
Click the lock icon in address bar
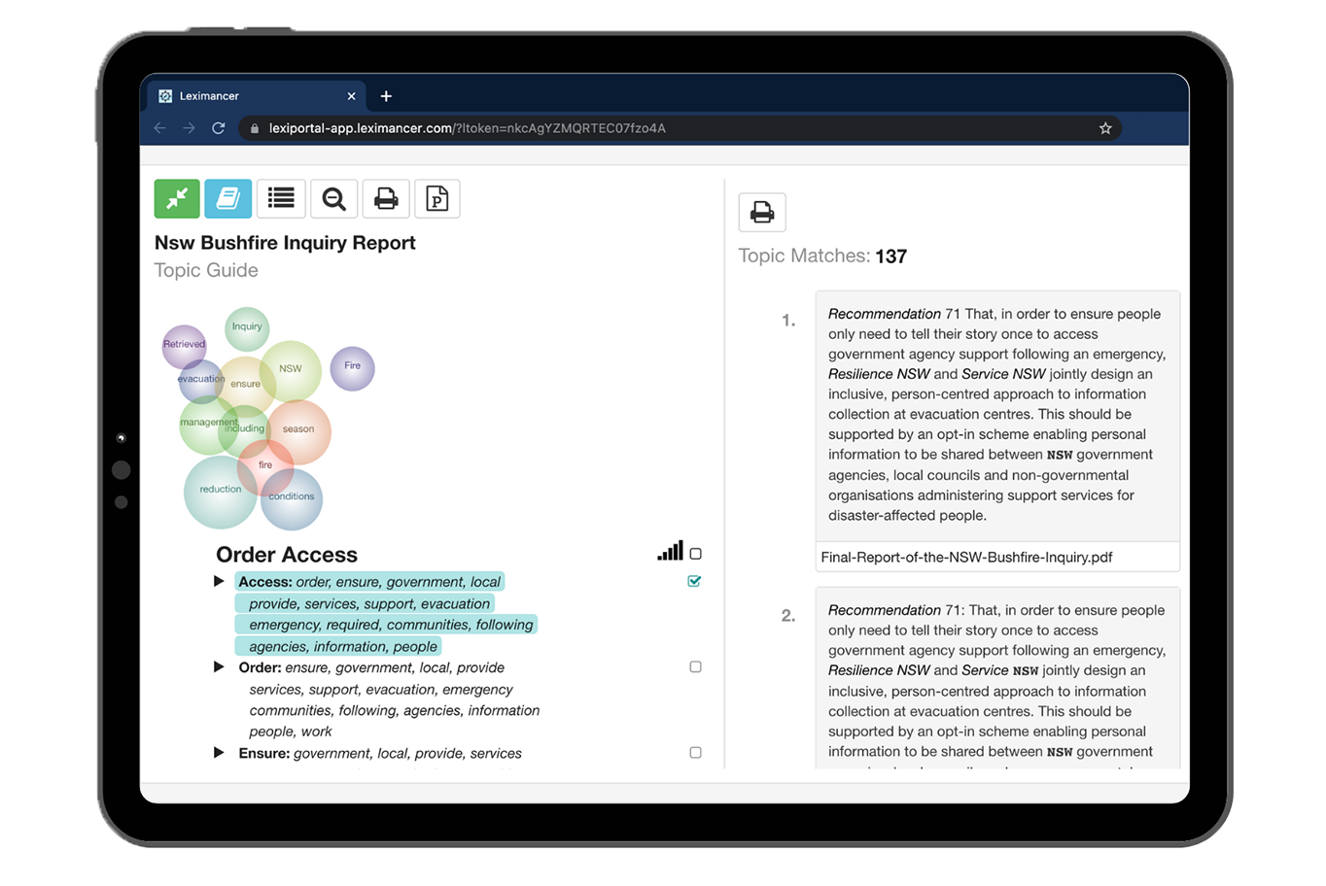pyautogui.click(x=255, y=128)
